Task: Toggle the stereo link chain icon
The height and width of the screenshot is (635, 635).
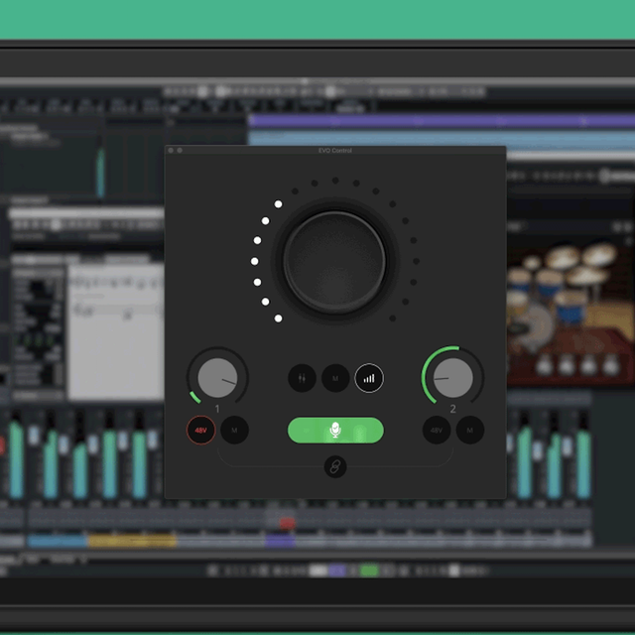Action: 335,465
